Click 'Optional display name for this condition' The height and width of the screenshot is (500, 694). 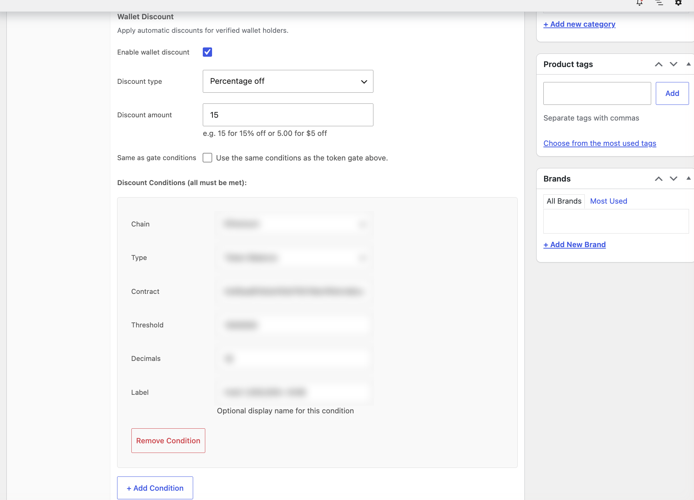tap(285, 411)
